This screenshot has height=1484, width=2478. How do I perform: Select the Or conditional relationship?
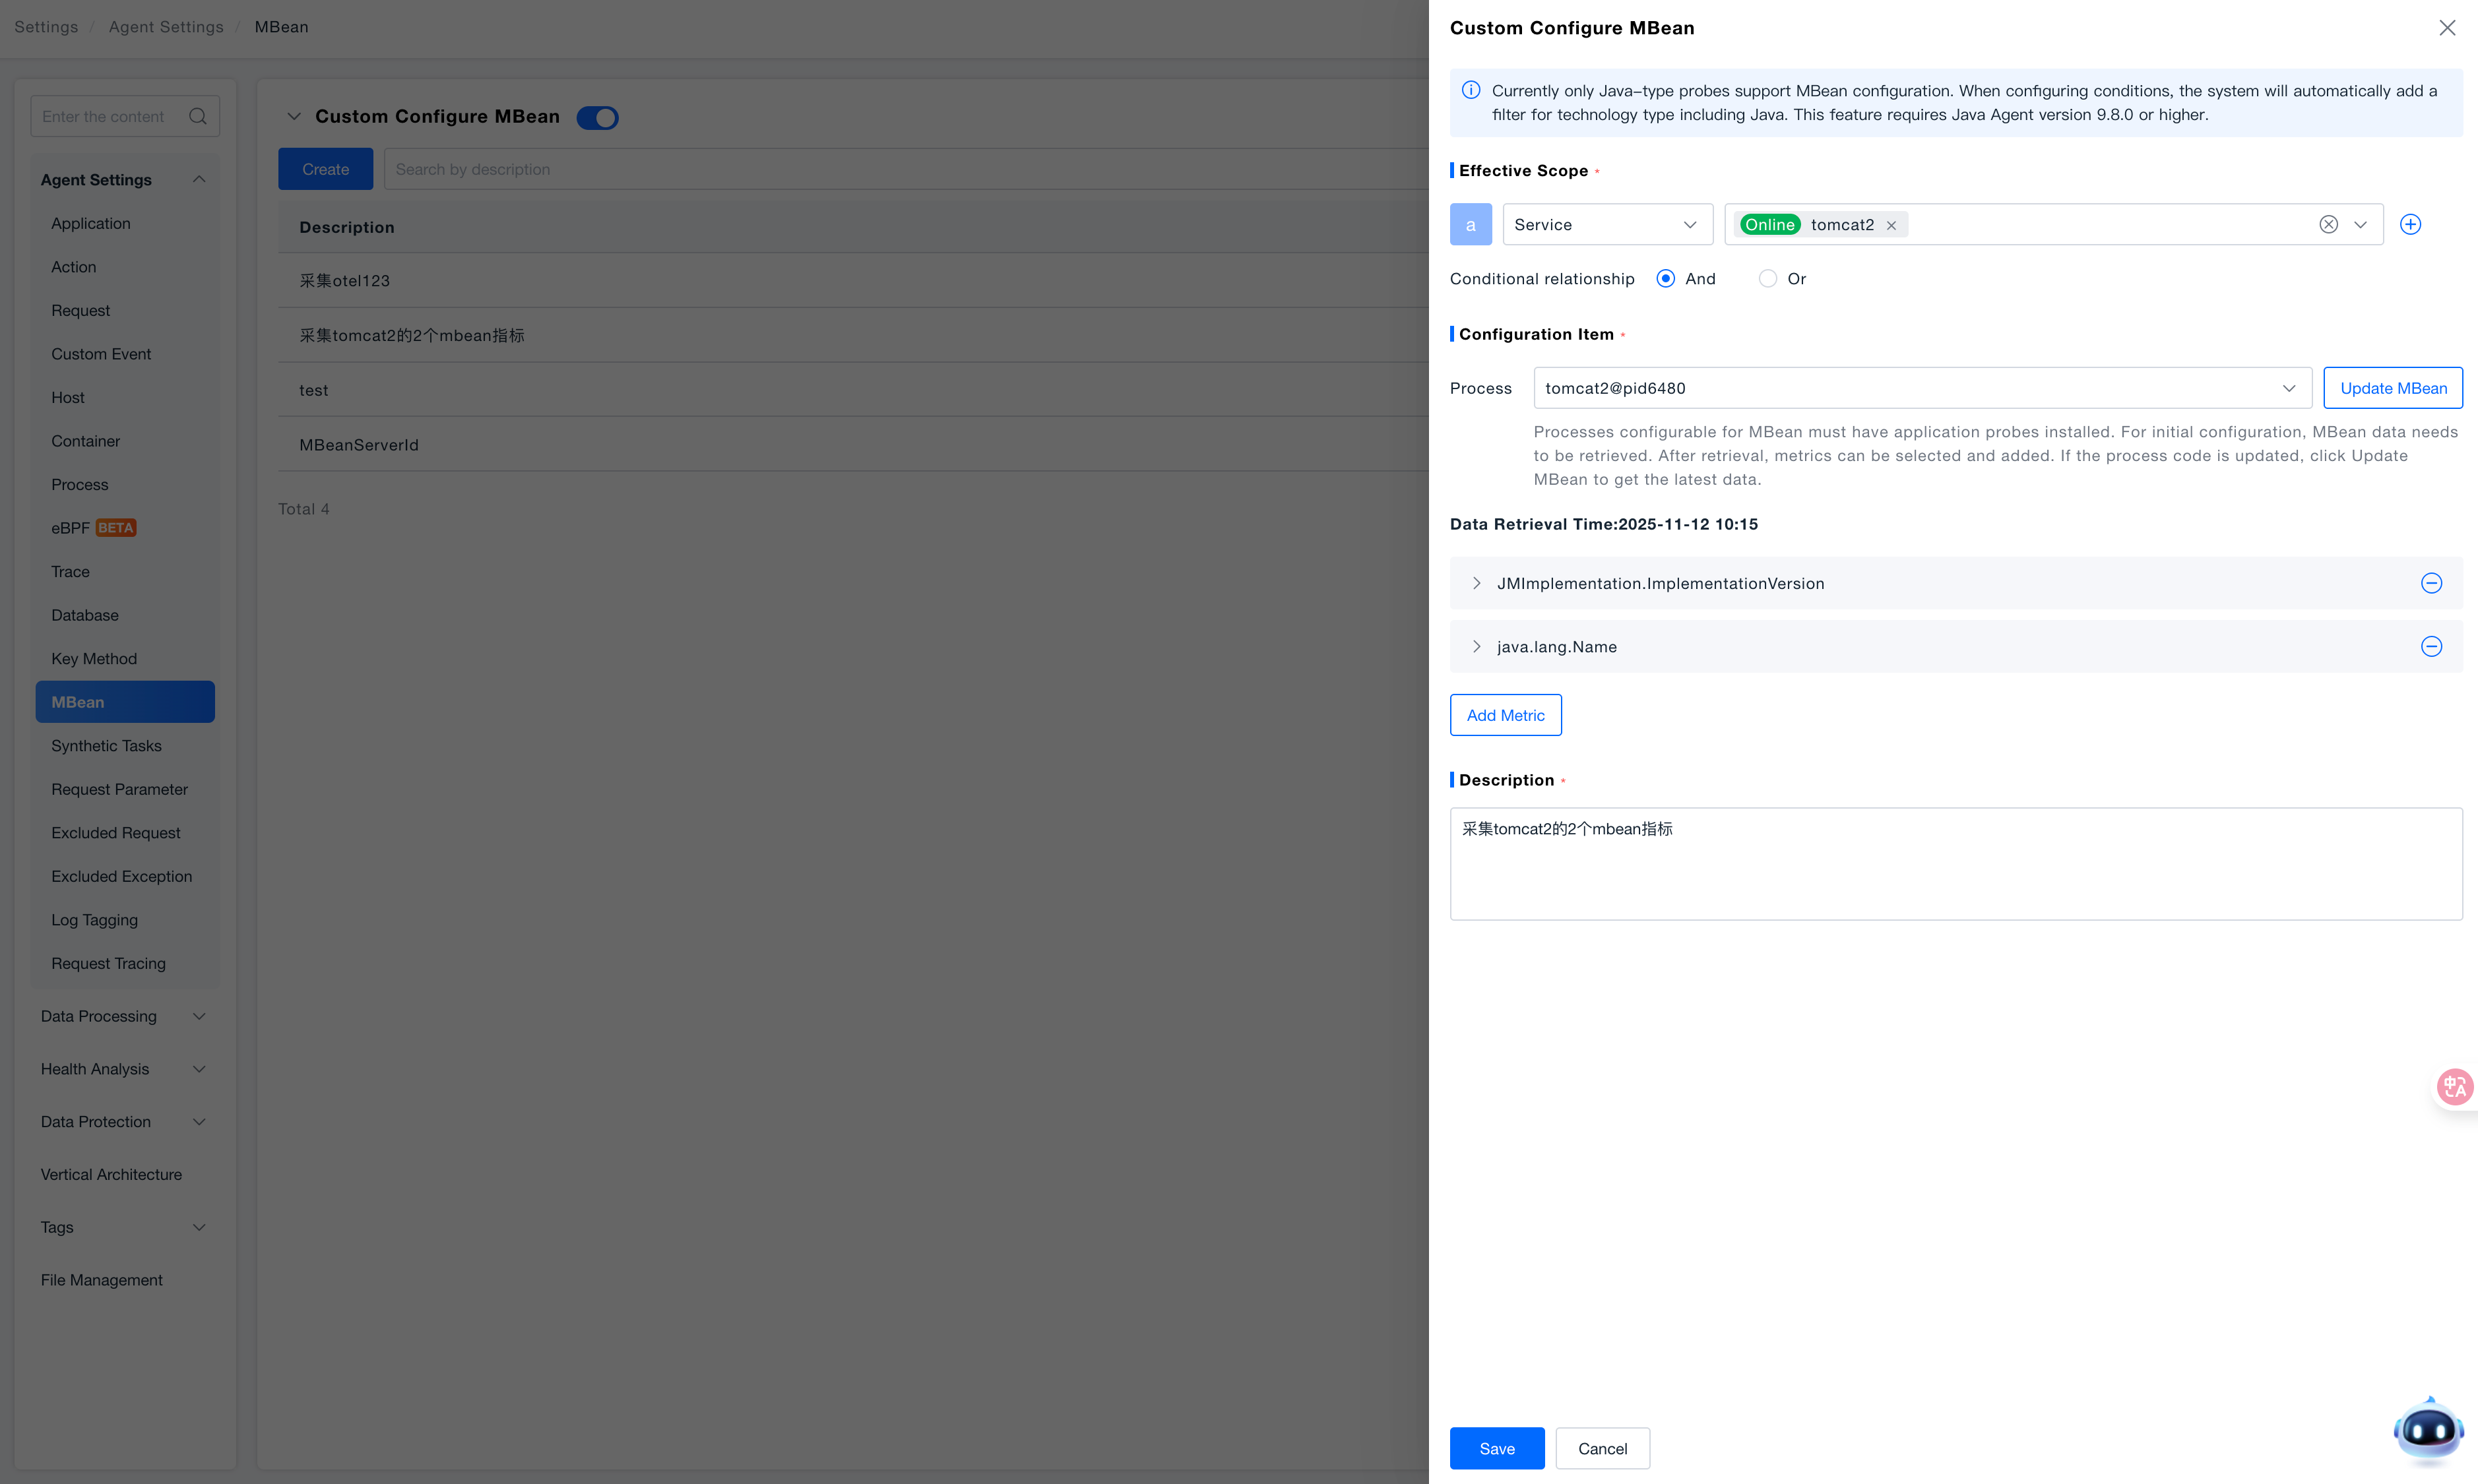[x=1767, y=279]
